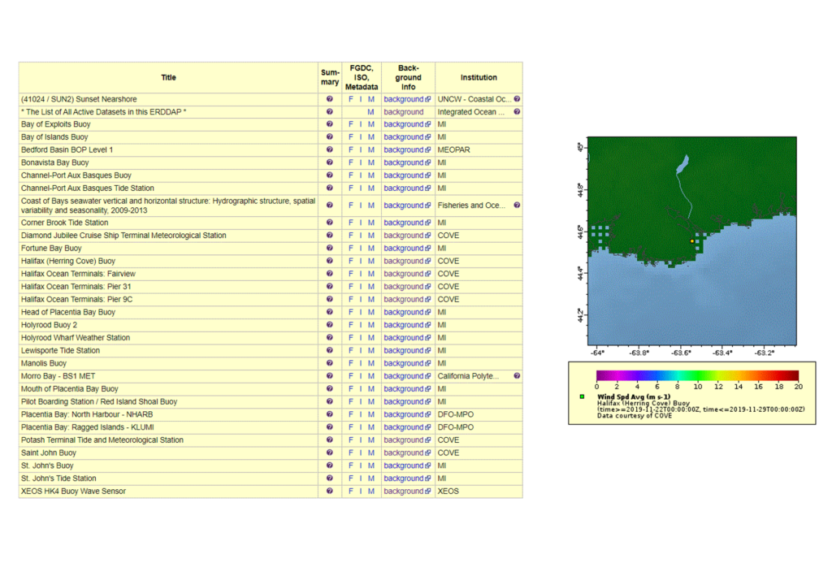This screenshot has width=832, height=576.
Task: Open summary icon for Bay of Exploits Buoy
Action: tap(330, 124)
